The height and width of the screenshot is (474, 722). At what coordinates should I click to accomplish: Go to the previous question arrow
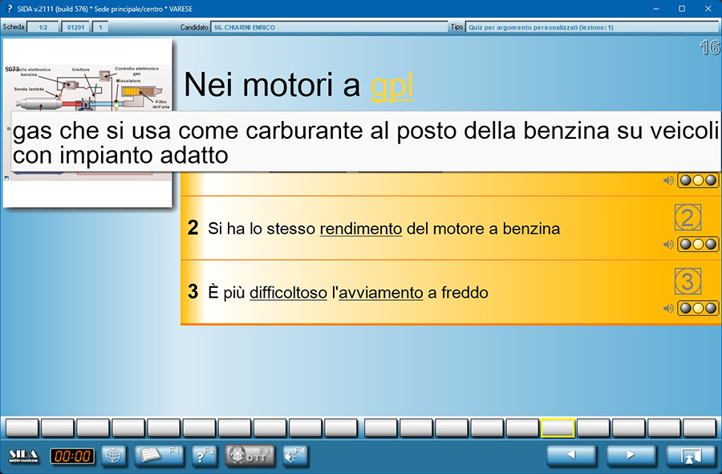(x=571, y=455)
